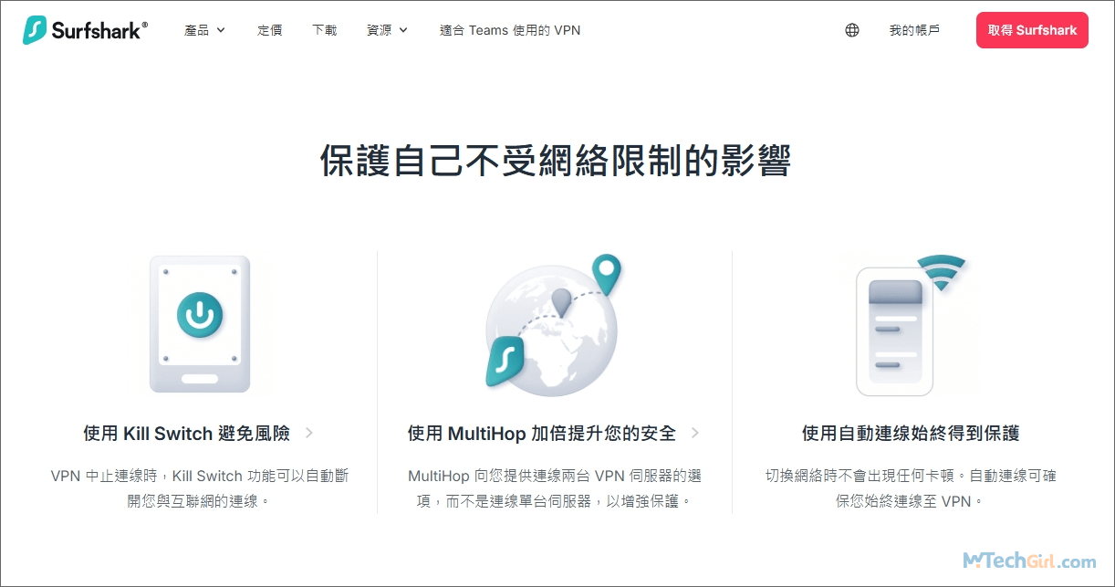
Task: Click the arrow next to Kill Switch heading
Action: [309, 433]
